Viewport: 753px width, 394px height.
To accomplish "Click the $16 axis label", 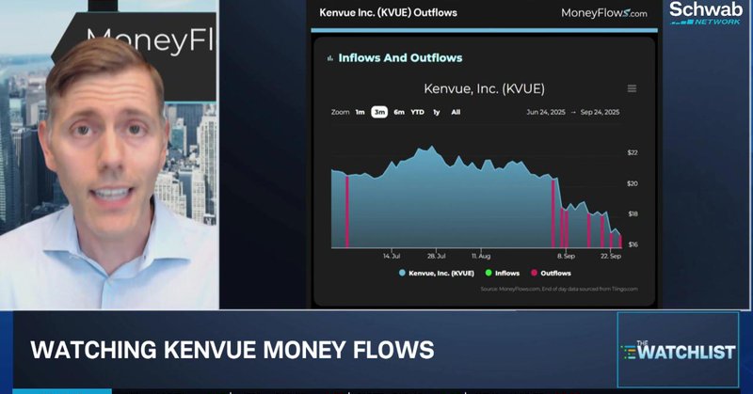I will click(x=633, y=244).
